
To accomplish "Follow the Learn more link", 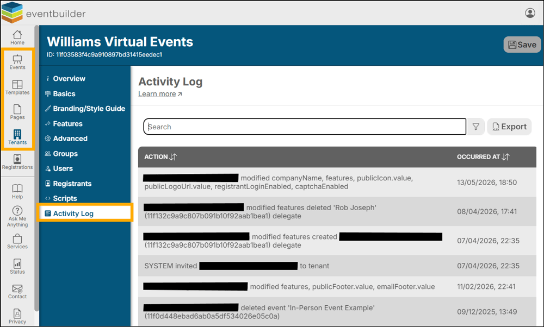I will coord(160,94).
